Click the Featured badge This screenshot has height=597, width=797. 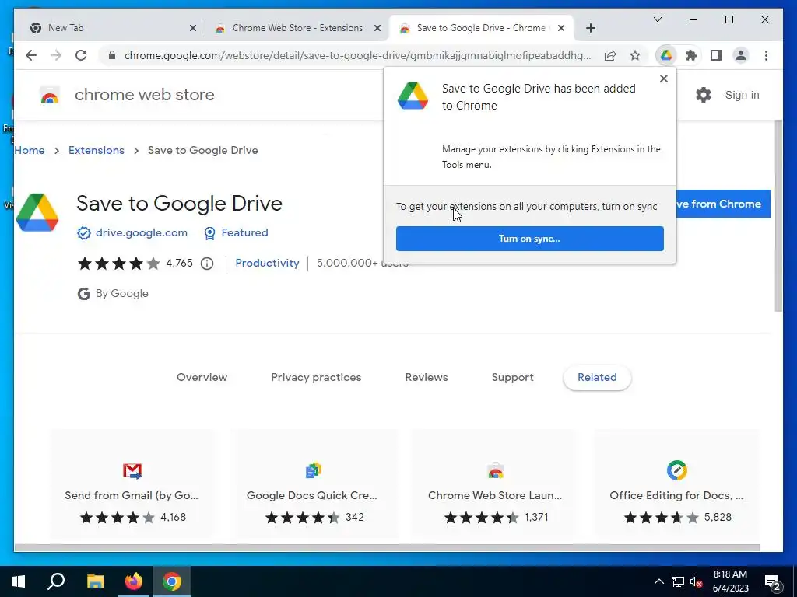(236, 232)
